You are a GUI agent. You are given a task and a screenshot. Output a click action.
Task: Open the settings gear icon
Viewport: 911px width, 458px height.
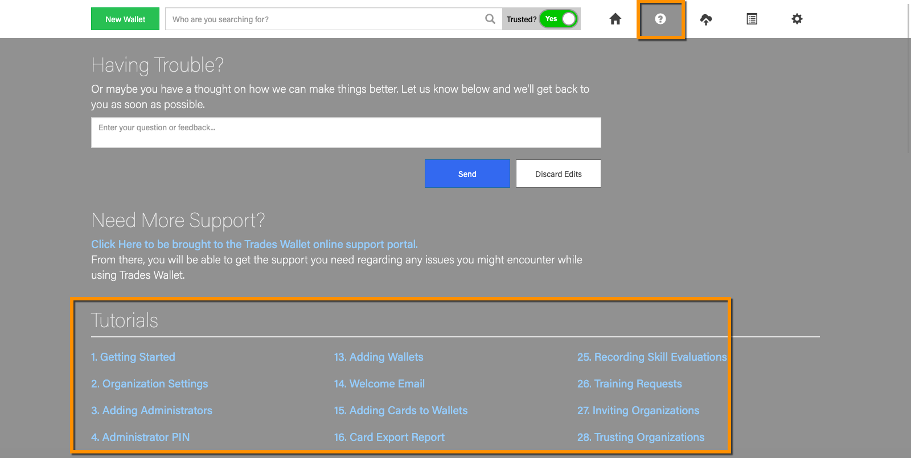coord(797,19)
